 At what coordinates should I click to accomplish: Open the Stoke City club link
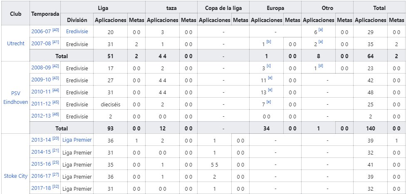[15, 176]
